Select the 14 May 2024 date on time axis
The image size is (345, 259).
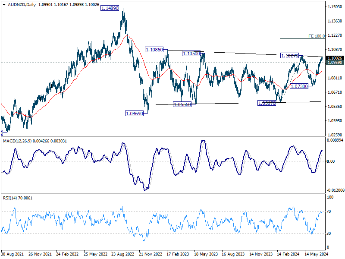pos(316,254)
